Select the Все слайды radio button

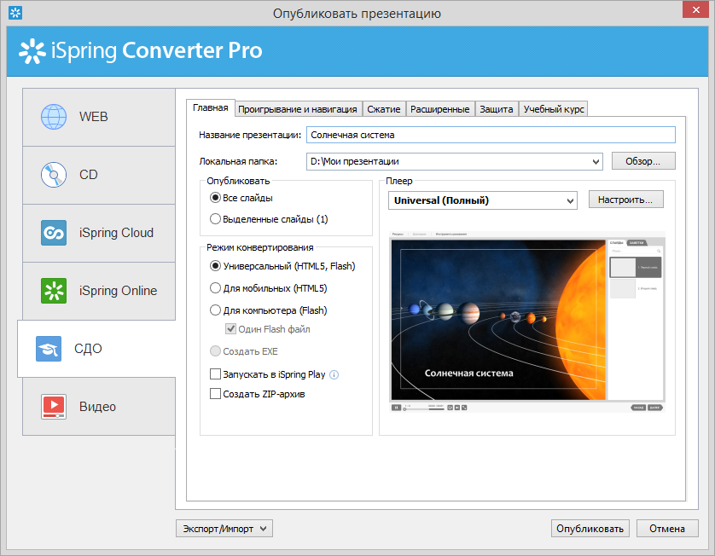[215, 198]
